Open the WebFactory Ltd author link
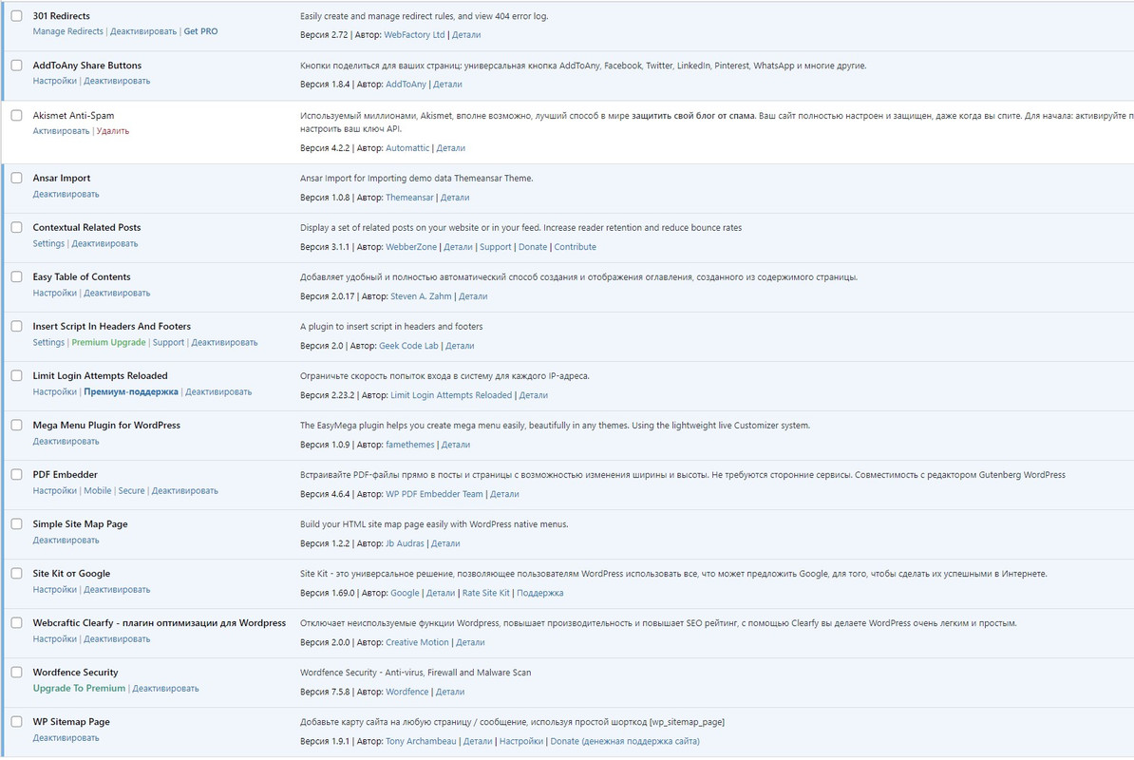 coord(414,35)
